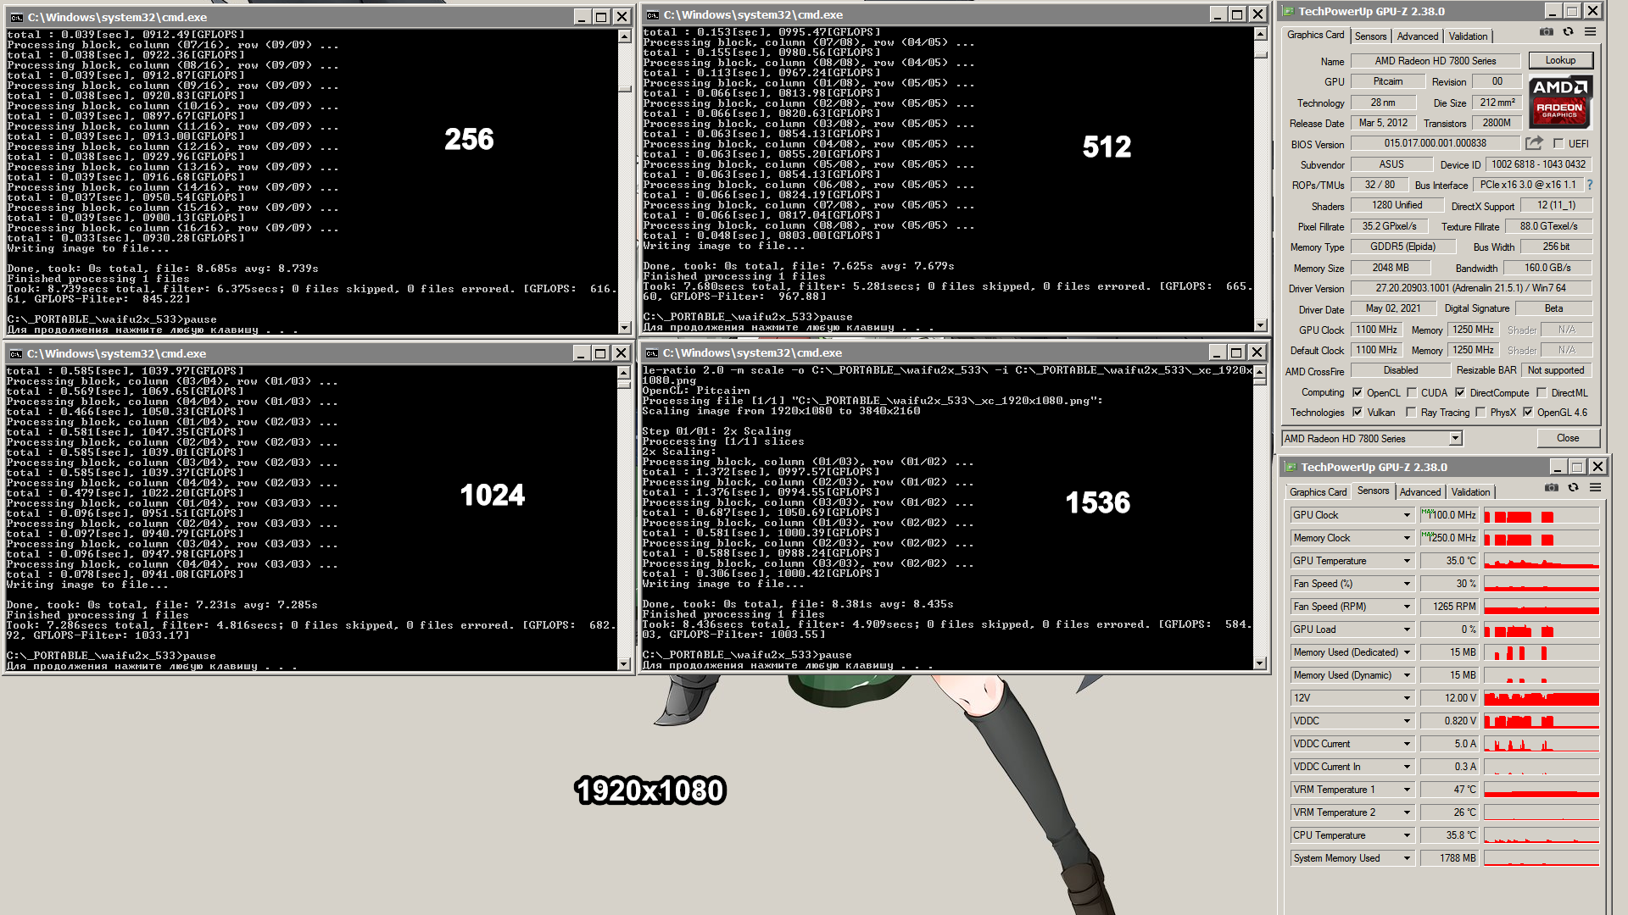The width and height of the screenshot is (1628, 915).
Task: Expand the GPU Temperature sensor dropdown
Action: 1407,561
